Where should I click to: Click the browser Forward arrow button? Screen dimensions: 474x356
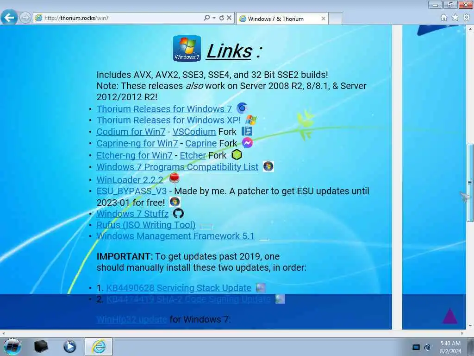(25, 18)
